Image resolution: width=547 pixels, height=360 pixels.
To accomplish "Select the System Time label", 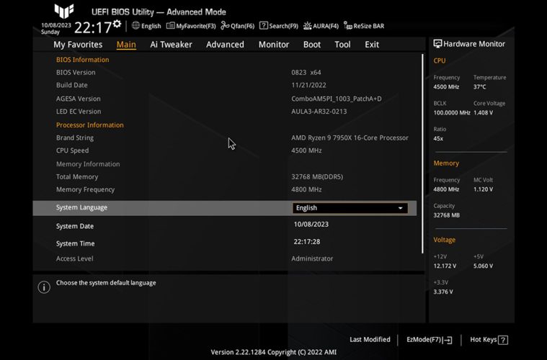I will (x=76, y=243).
